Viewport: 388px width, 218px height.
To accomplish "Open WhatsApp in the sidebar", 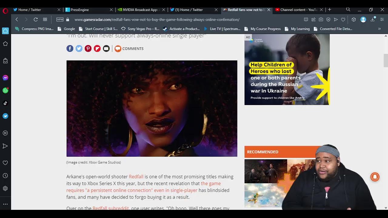I will point(5,91).
